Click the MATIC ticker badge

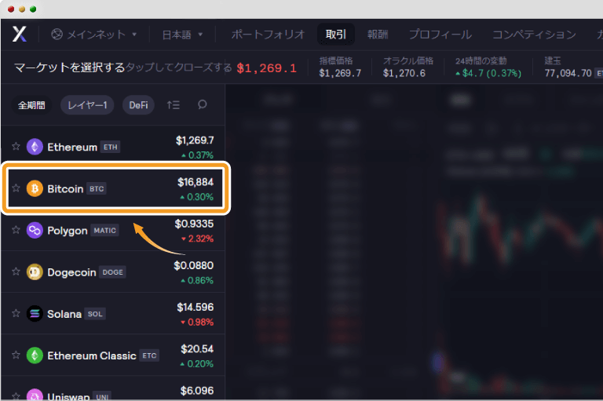tap(105, 230)
